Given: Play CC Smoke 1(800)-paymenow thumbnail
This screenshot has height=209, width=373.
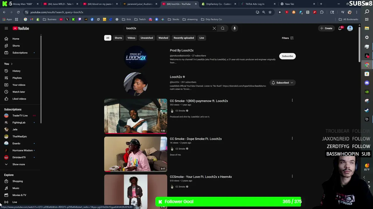Looking at the screenshot, I should click(136, 116).
